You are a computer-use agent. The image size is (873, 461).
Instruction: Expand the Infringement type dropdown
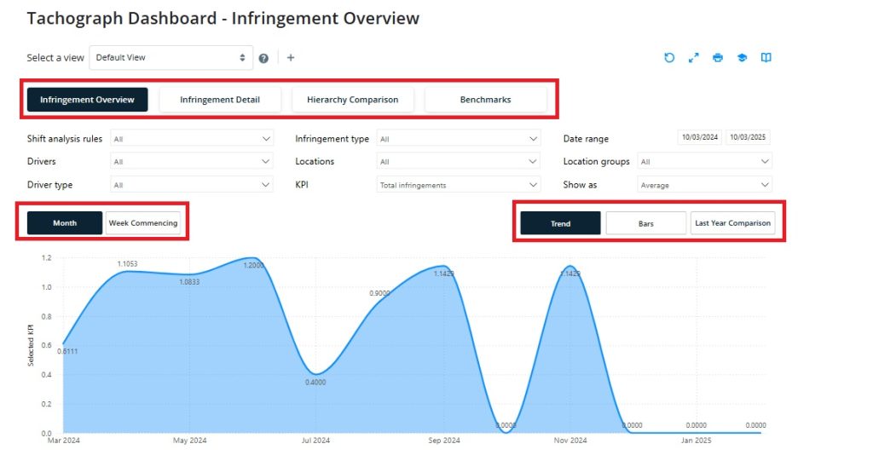[x=458, y=139]
